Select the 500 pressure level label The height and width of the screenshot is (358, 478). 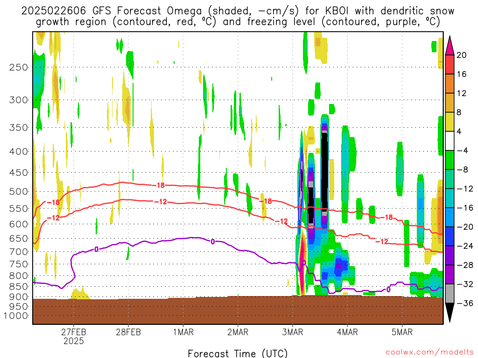pos(19,192)
